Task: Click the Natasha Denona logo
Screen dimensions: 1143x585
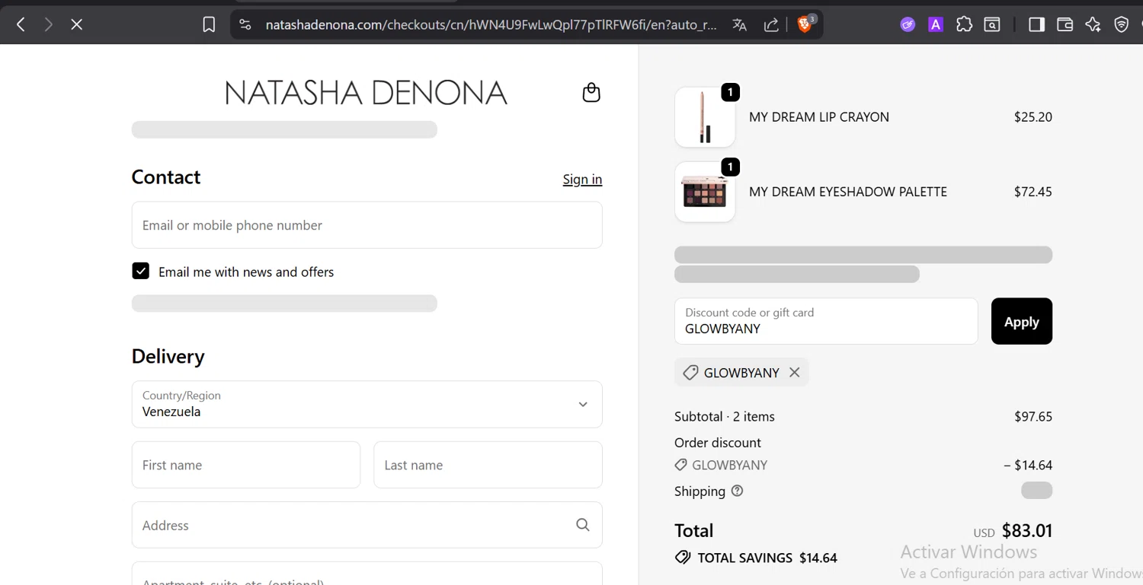Action: tap(367, 93)
